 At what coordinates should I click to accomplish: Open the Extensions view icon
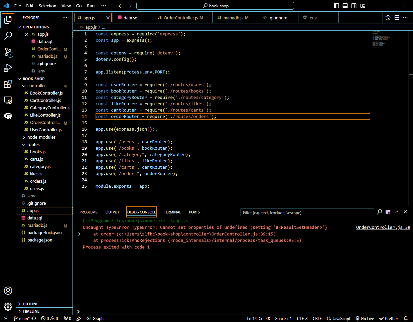[x=8, y=84]
